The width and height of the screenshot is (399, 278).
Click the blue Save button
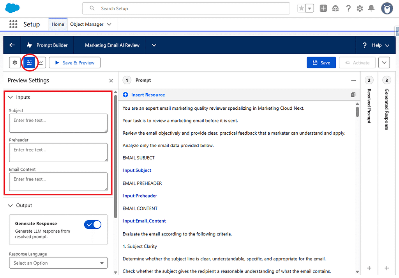[321, 62]
